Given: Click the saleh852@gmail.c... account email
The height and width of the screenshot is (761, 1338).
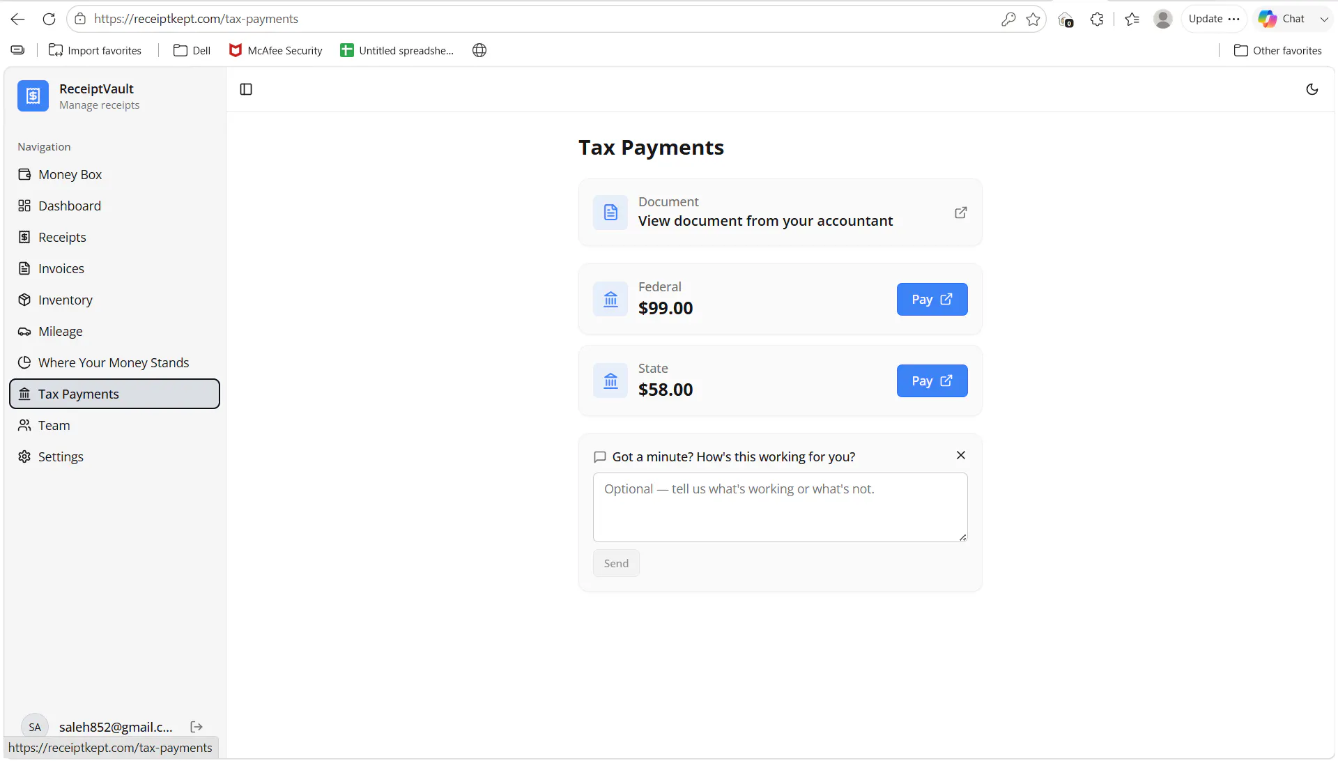Looking at the screenshot, I should [116, 727].
